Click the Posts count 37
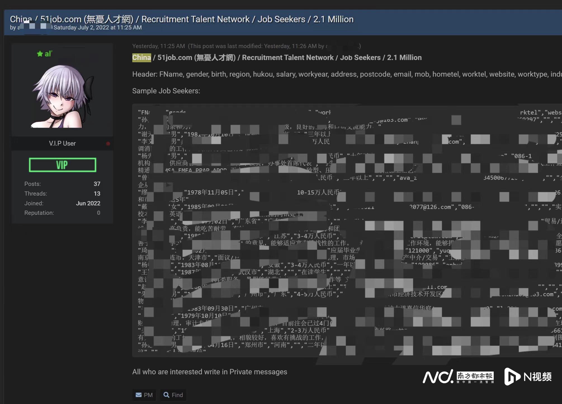 (x=97, y=184)
